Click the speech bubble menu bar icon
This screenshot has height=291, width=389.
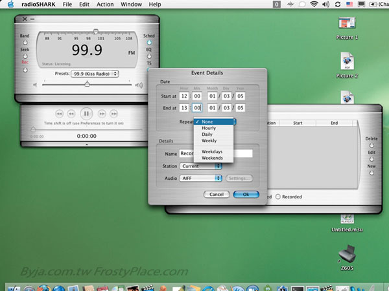(302, 5)
